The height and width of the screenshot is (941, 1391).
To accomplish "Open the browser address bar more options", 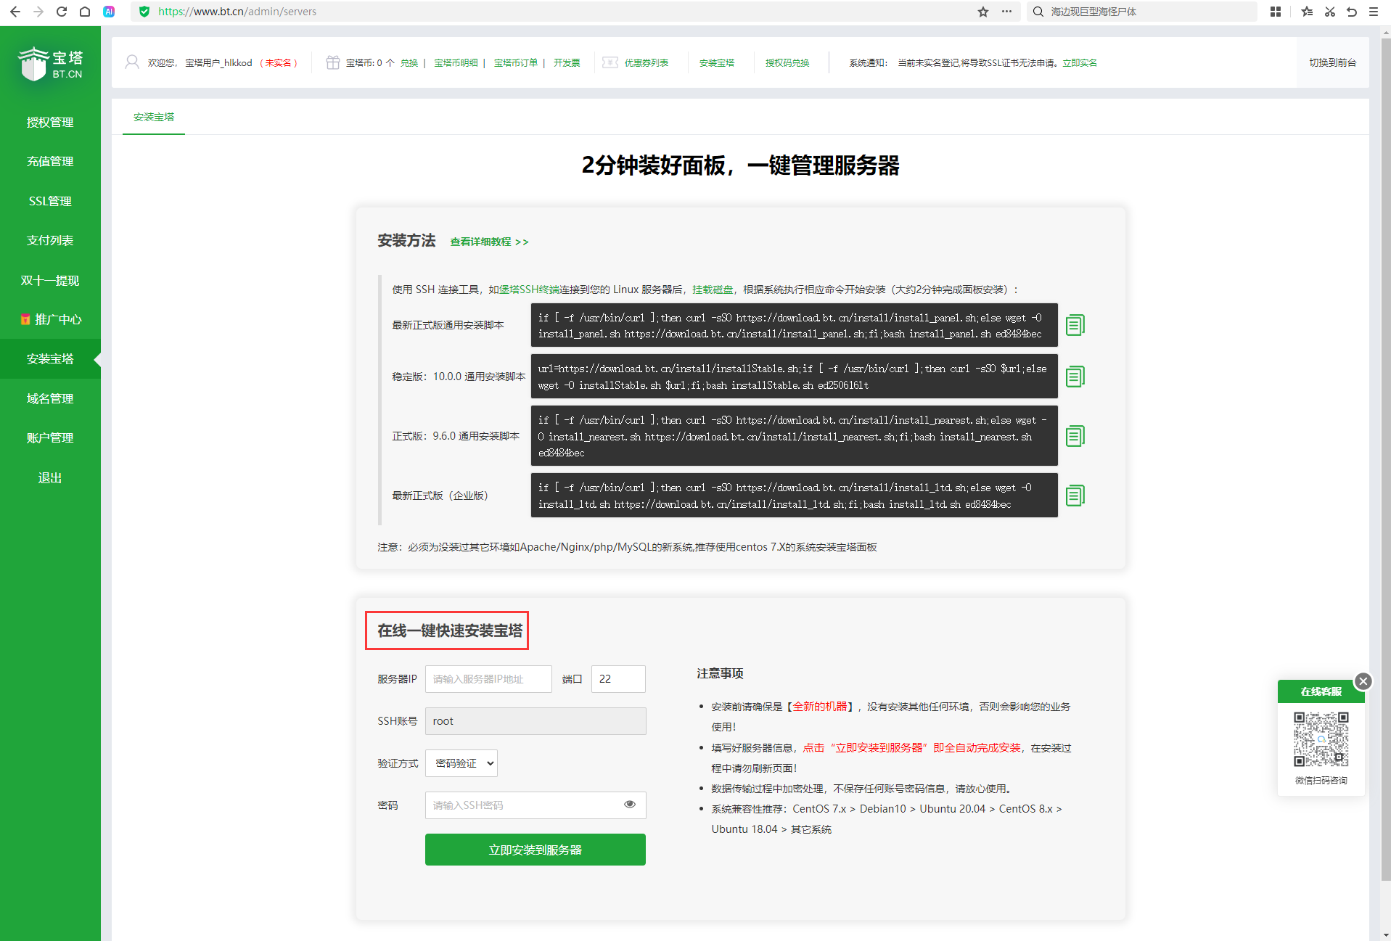I will pyautogui.click(x=1006, y=12).
